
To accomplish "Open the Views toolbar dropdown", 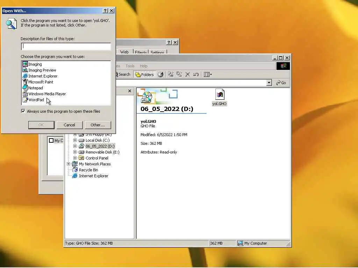I will [208, 75].
